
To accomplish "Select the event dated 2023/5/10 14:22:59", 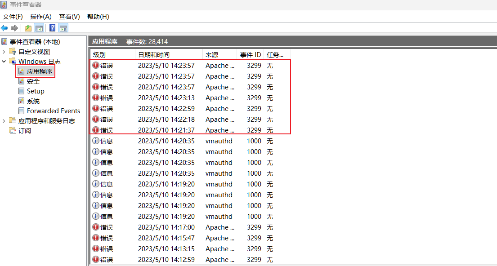I will coord(190,108).
